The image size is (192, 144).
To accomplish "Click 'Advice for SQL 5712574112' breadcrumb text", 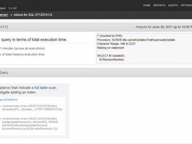I will click(33, 15).
